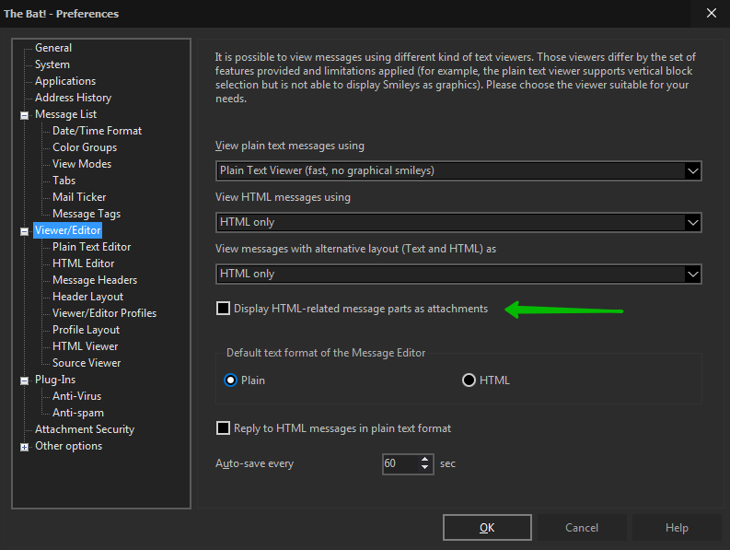Open Header Layout settings

coord(88,297)
